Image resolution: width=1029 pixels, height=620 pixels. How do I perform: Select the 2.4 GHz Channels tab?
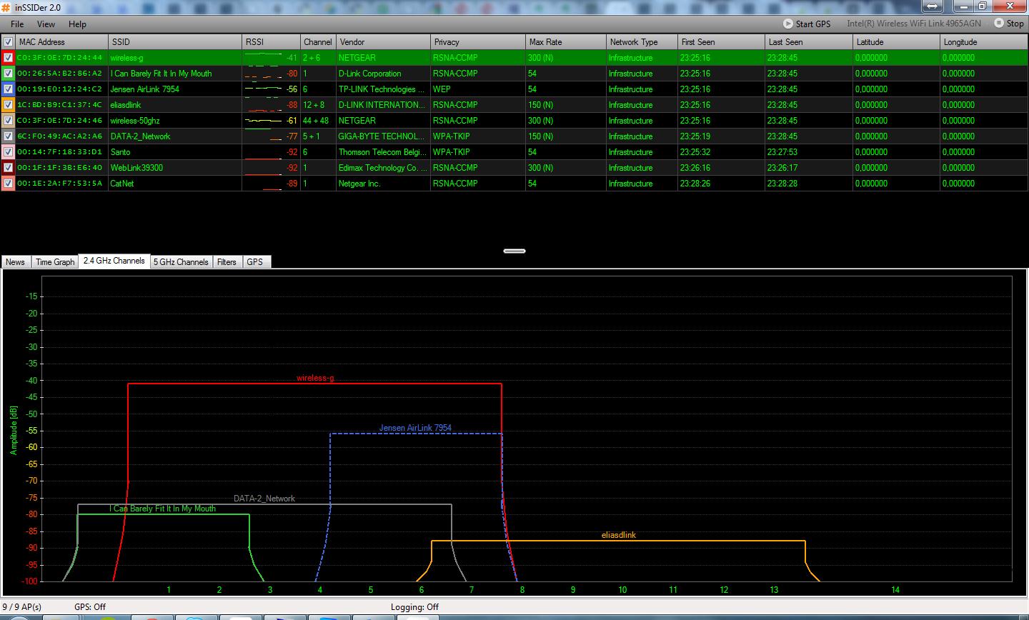coord(114,261)
